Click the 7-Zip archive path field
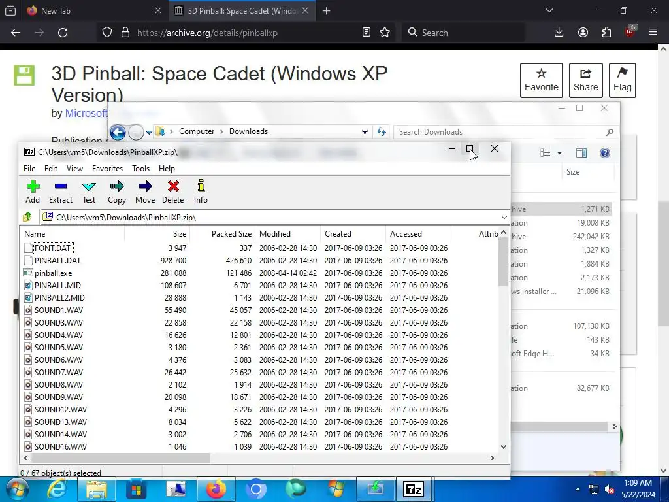Screen dimensions: 669x502 coord(271,217)
